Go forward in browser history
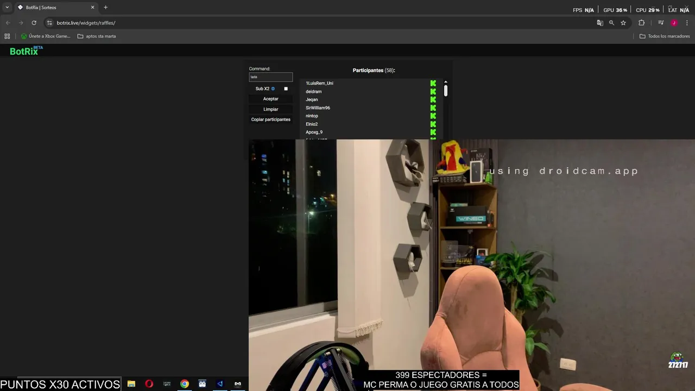695x391 pixels. 21,23
